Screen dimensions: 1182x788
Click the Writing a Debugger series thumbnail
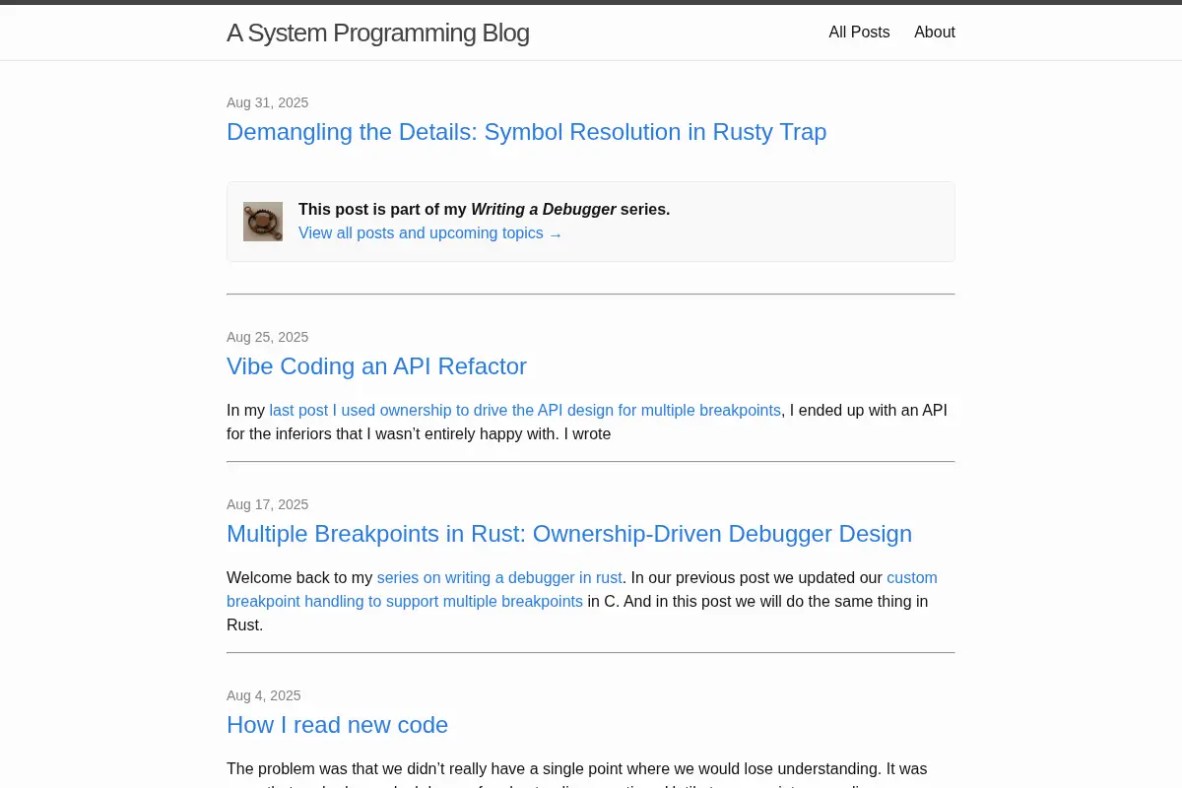pyautogui.click(x=263, y=222)
